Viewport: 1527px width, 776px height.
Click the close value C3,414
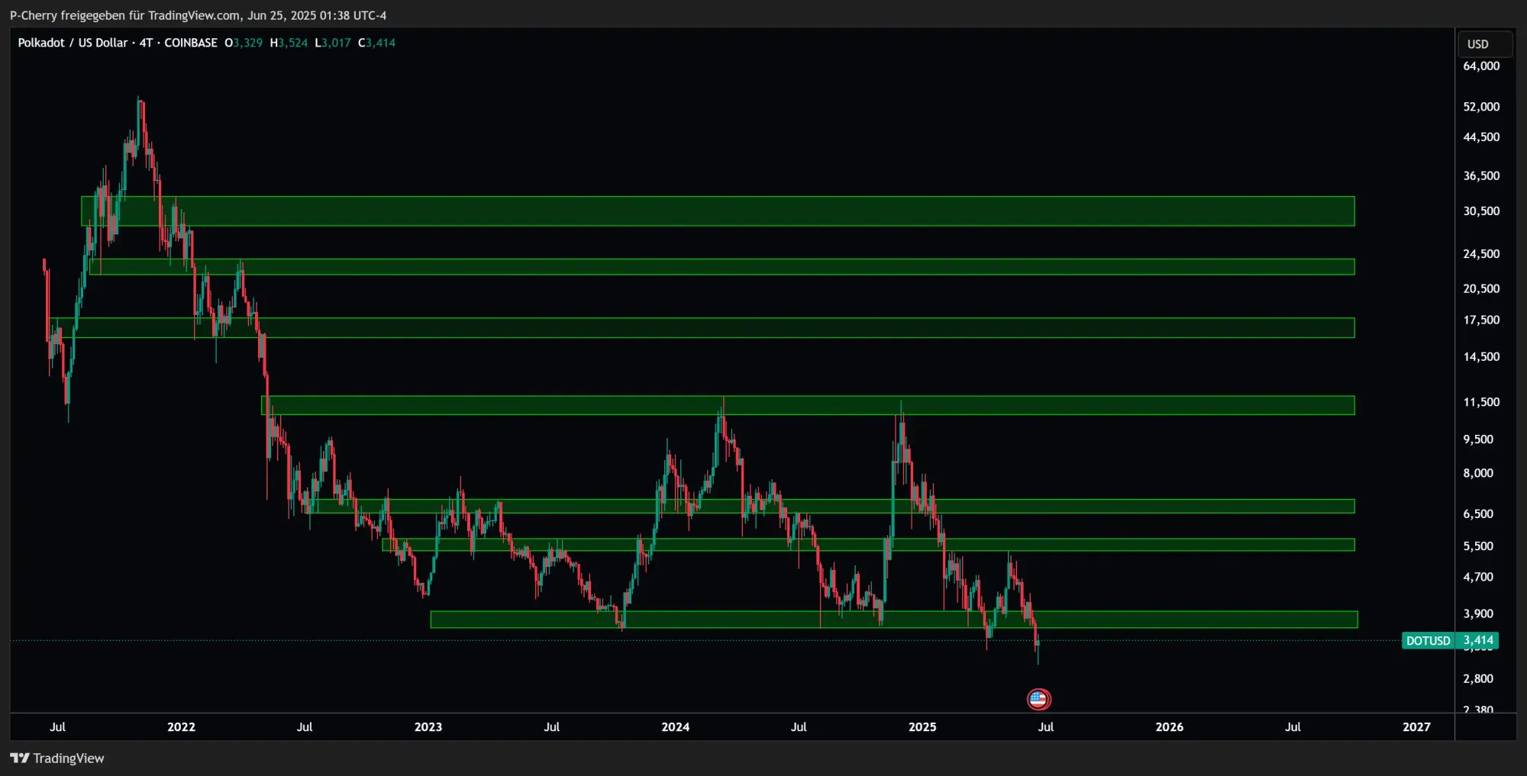pyautogui.click(x=376, y=43)
